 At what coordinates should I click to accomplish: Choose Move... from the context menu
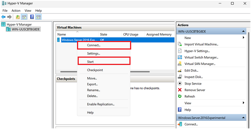103,78
